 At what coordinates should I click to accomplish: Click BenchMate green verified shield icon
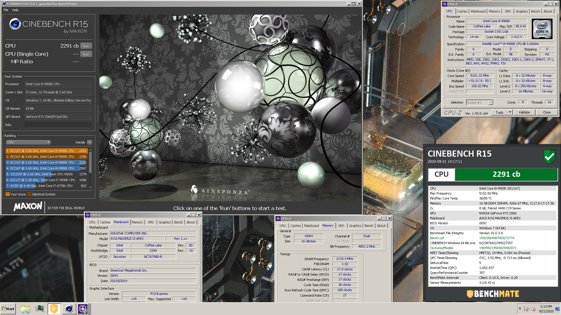coord(549,157)
